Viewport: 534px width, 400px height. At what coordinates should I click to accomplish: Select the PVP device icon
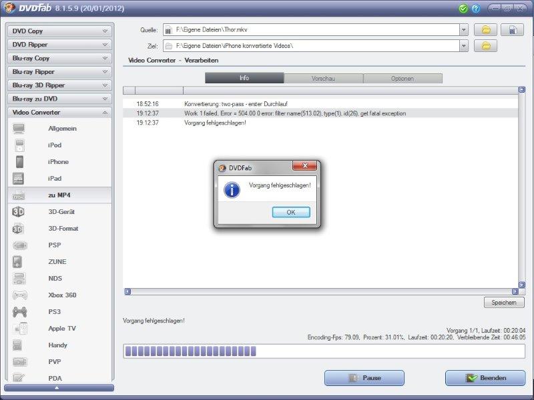click(19, 362)
